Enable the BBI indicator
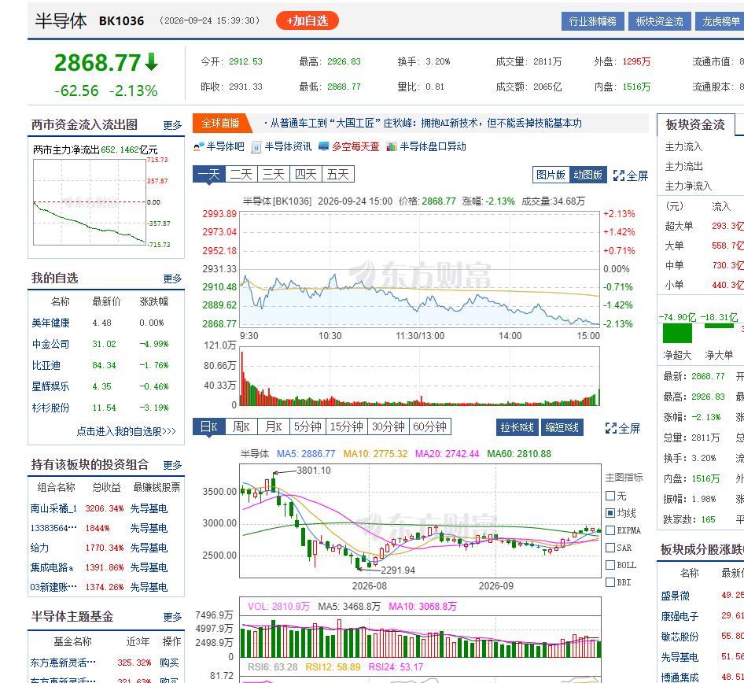The image size is (744, 683). (x=610, y=582)
